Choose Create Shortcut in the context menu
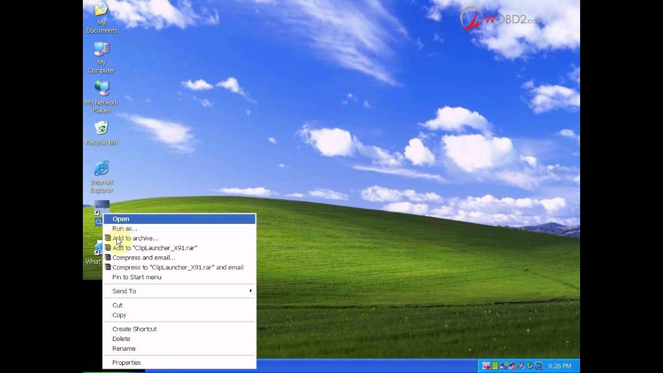 click(x=179, y=329)
